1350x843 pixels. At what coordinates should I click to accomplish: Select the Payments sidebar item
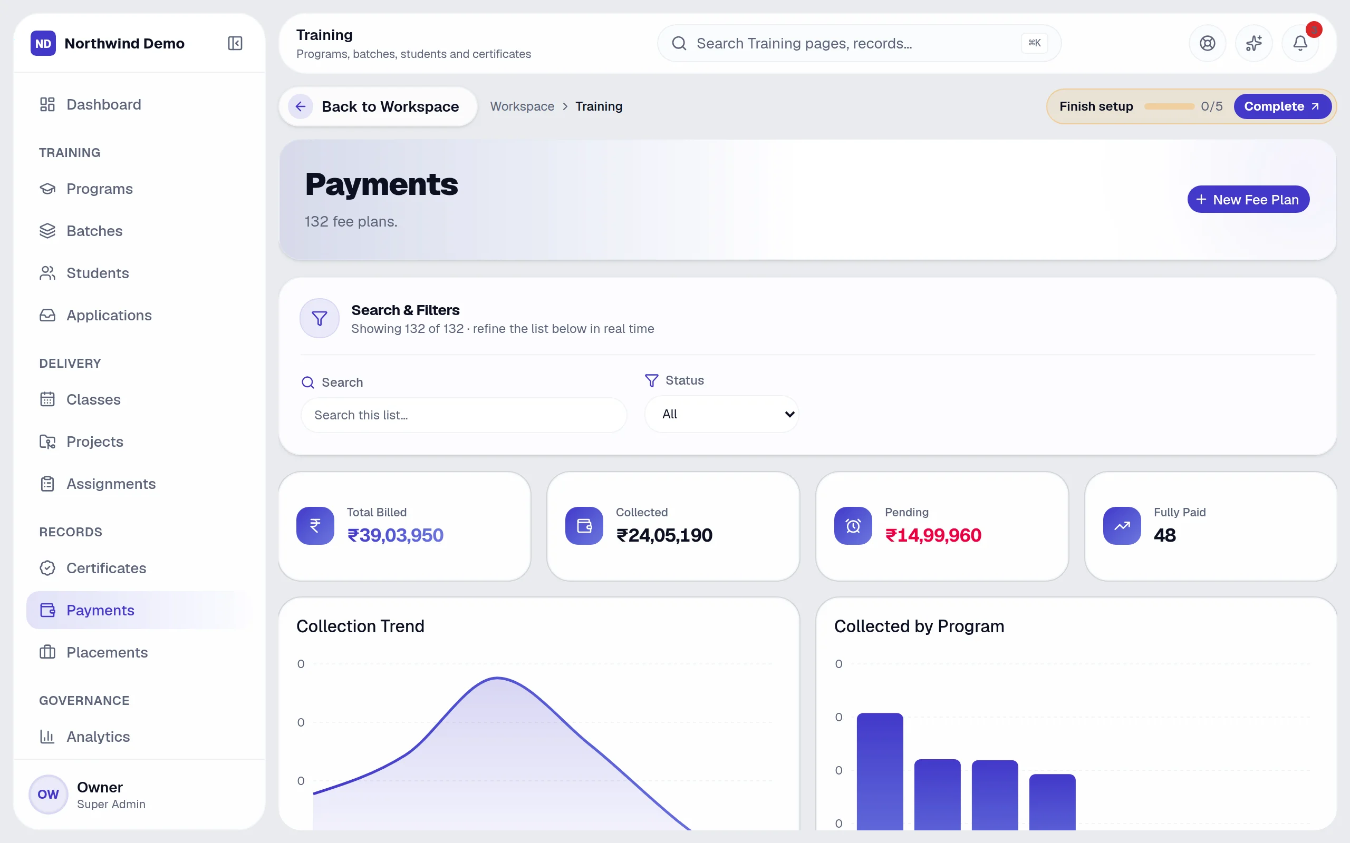click(x=139, y=610)
